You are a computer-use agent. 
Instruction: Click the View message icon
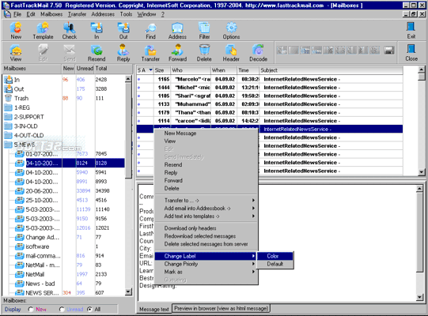click(x=16, y=53)
